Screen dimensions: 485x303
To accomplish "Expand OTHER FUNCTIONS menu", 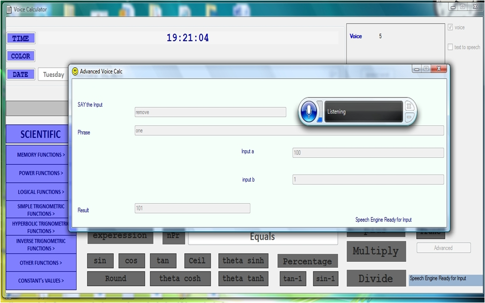I will coord(41,263).
